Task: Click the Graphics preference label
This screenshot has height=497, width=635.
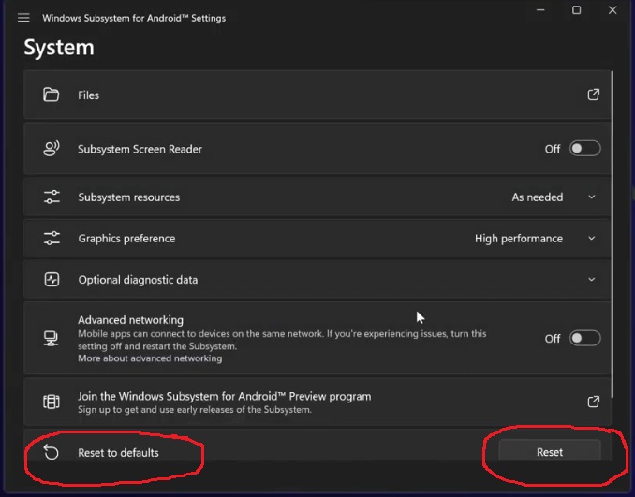Action: point(126,239)
